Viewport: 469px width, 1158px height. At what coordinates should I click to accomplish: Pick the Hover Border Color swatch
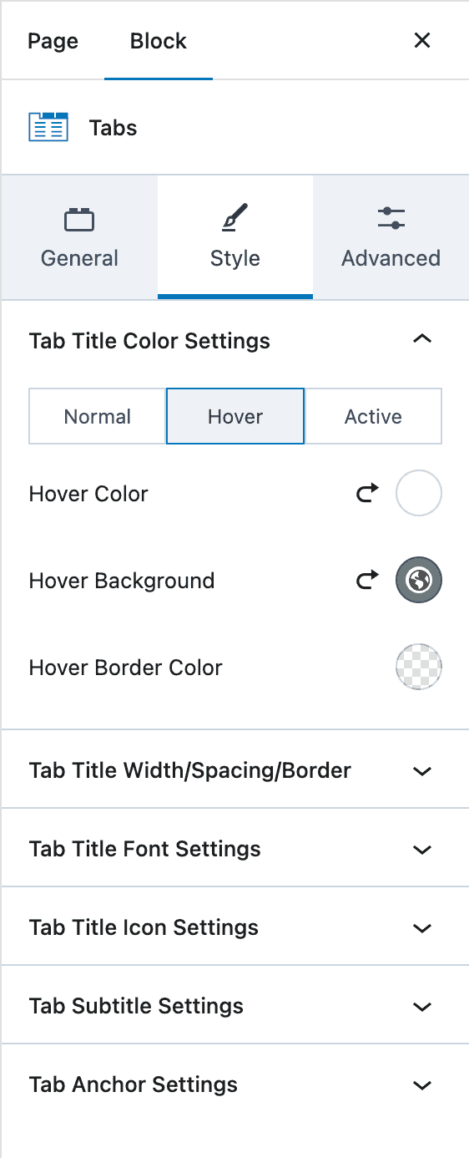[418, 668]
